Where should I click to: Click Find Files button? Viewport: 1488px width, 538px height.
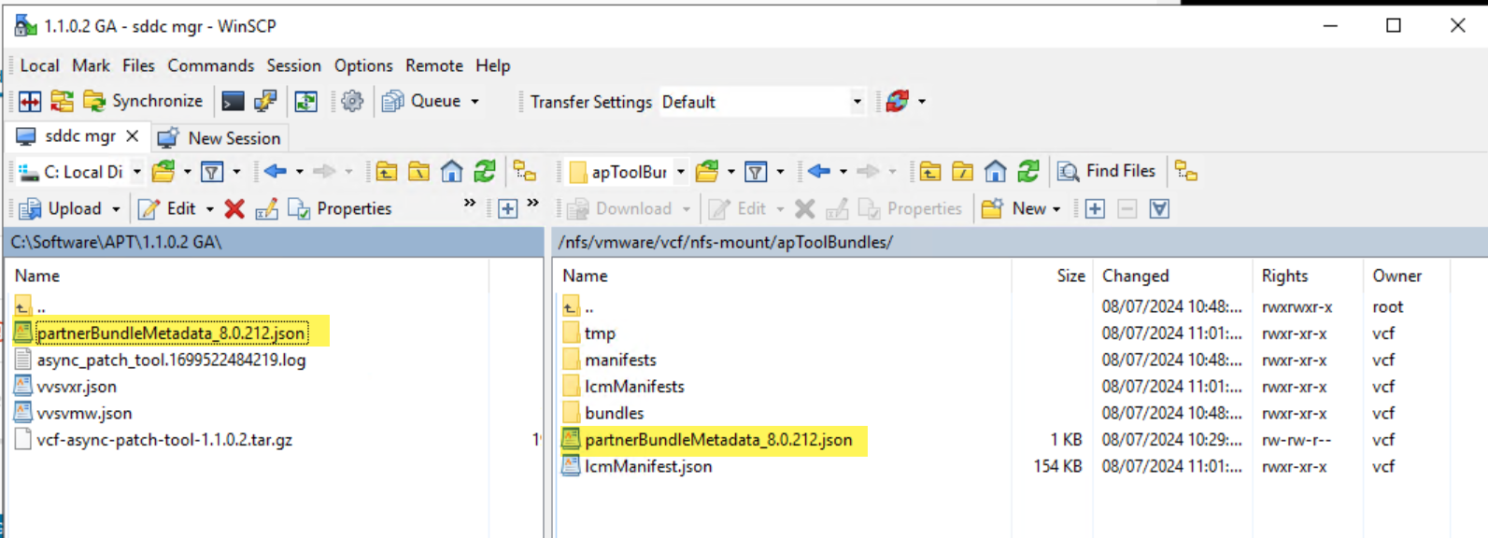1107,171
